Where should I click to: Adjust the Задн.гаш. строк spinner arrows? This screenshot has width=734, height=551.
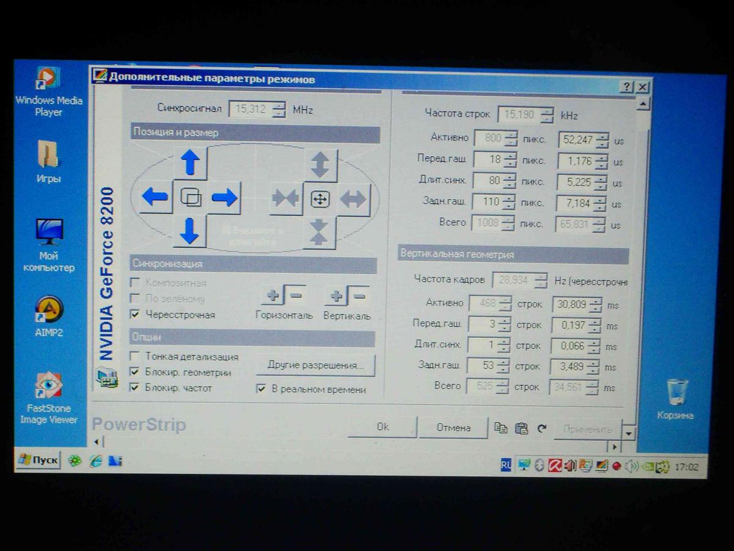point(504,366)
